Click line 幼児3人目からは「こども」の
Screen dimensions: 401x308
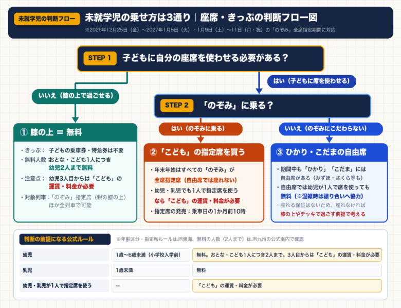click(85, 179)
